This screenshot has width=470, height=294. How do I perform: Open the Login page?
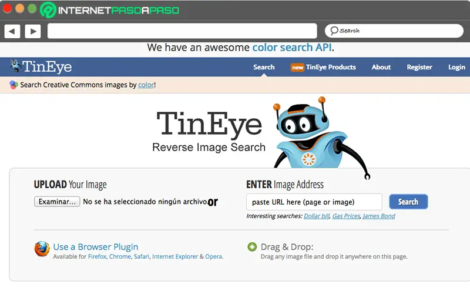457,67
